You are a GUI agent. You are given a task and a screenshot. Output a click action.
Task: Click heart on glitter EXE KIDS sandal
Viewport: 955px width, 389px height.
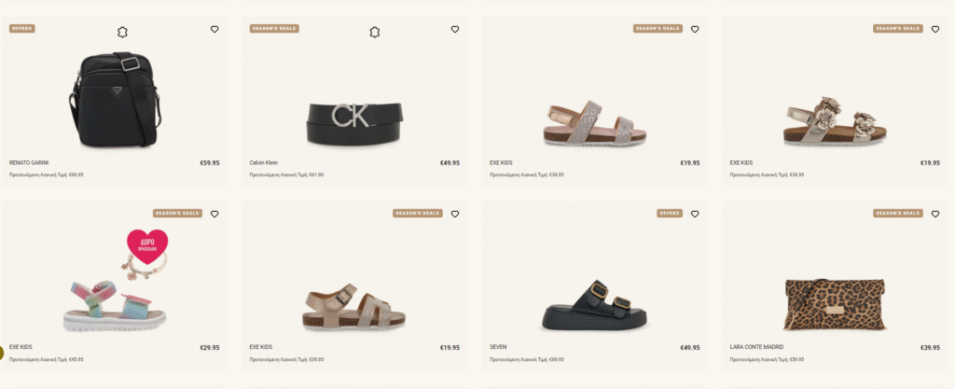pyautogui.click(x=695, y=29)
